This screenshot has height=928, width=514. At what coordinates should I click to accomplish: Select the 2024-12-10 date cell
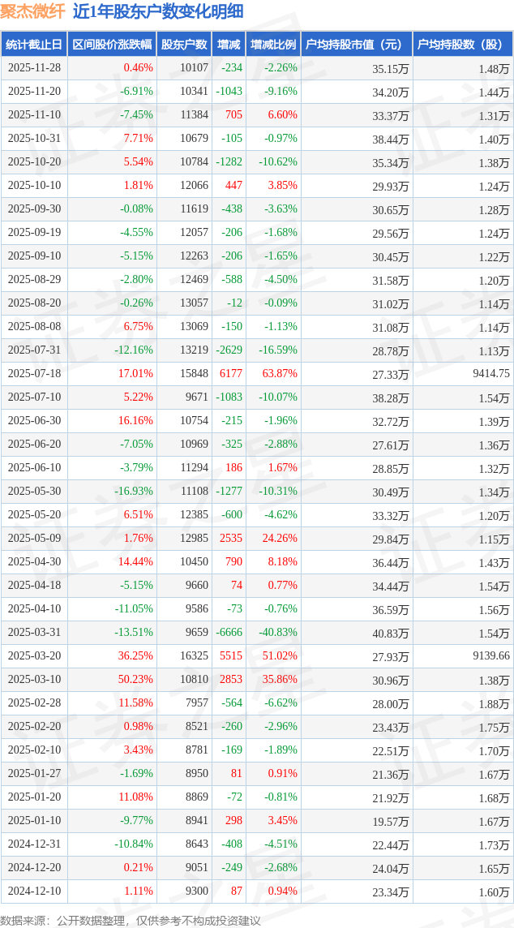34,891
